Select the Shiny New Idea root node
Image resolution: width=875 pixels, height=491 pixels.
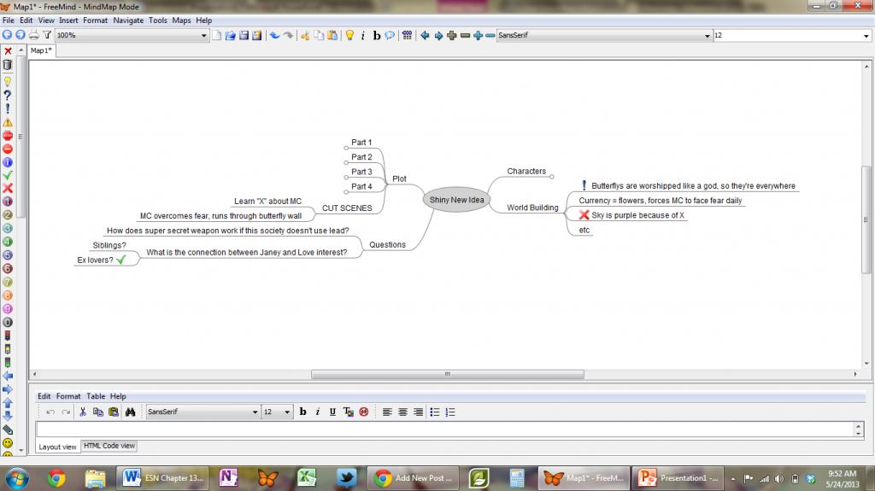(x=456, y=200)
